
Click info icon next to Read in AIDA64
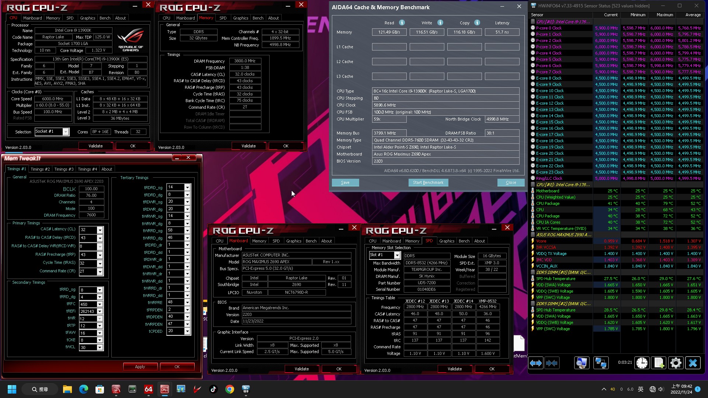[402, 22]
